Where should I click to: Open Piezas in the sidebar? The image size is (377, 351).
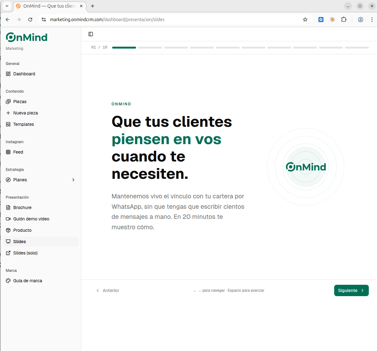coord(41,102)
